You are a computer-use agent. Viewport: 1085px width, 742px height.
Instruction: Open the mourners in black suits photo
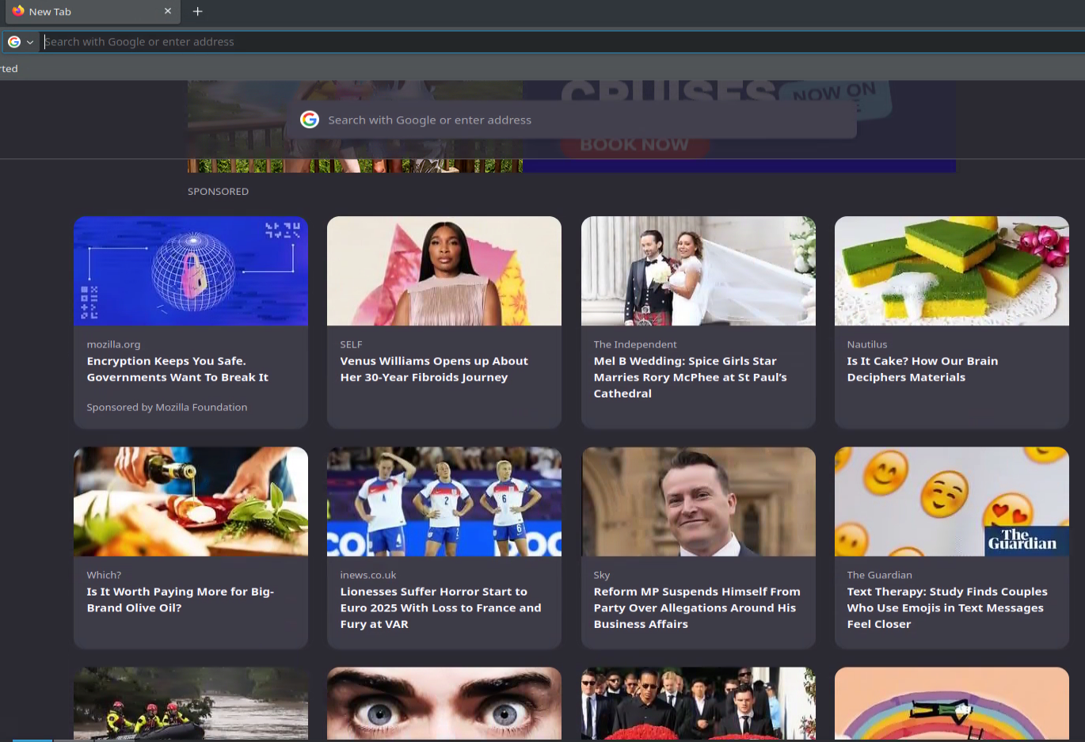click(699, 703)
